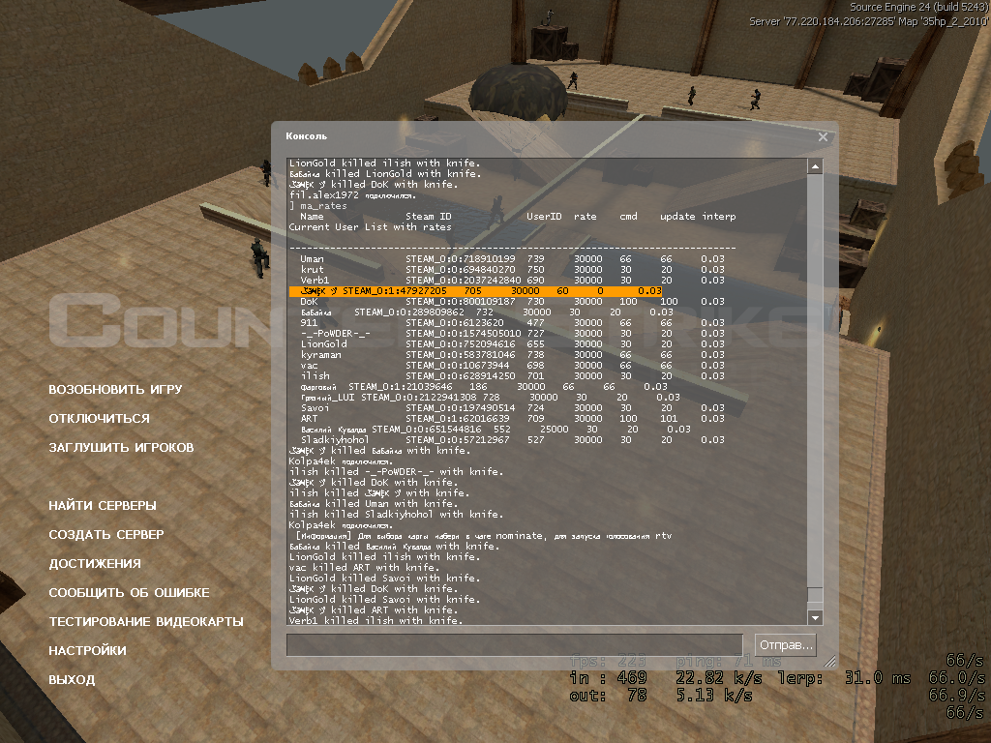The width and height of the screenshot is (991, 743).
Task: Click the 'UserID' column header
Action: tap(544, 217)
